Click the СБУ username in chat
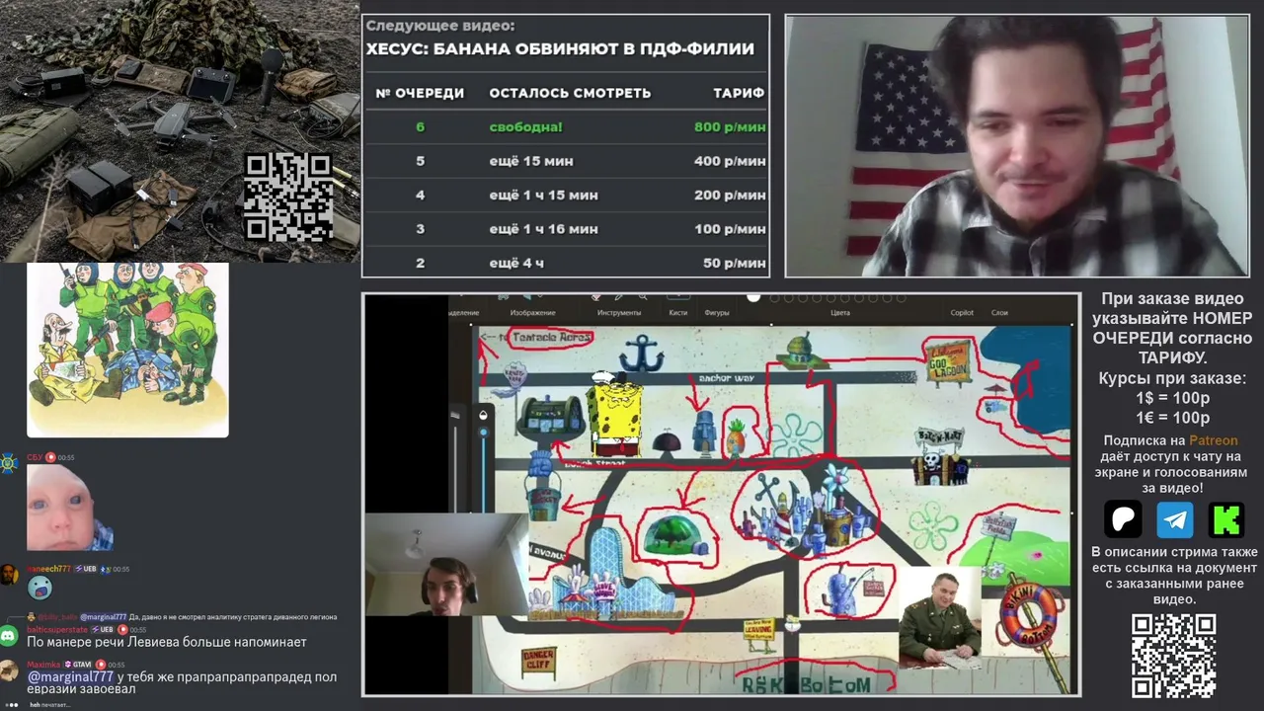This screenshot has height=711, width=1264. click(35, 457)
